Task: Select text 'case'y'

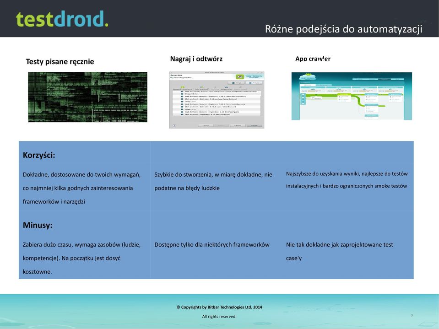Action: pos(294,258)
